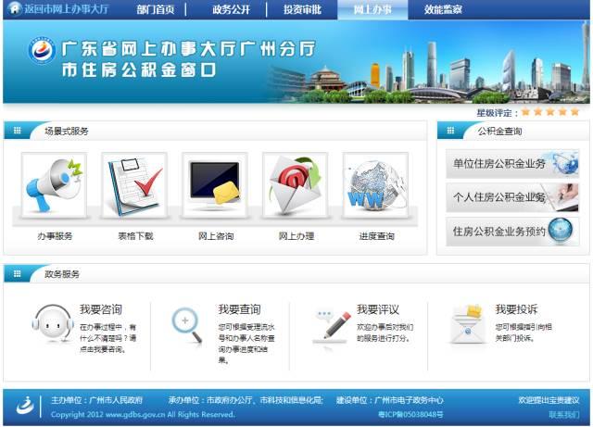The width and height of the screenshot is (593, 427).
Task: Open the globe 进度查询 icon
Action: coord(376,184)
